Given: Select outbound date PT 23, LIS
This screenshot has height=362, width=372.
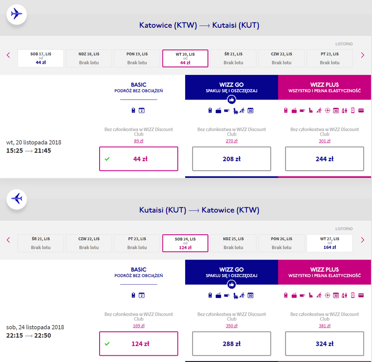Looking at the screenshot, I should pos(329,58).
